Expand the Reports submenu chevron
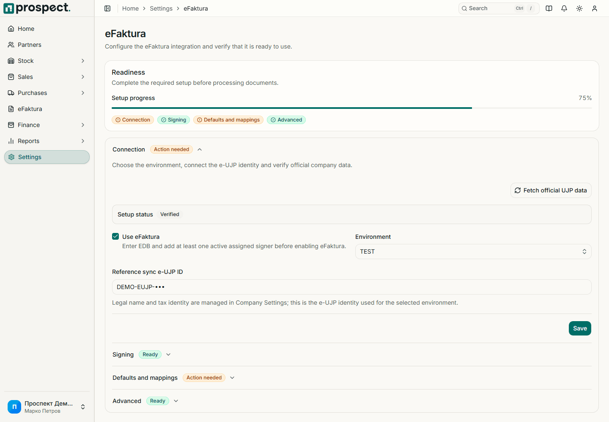The height and width of the screenshot is (422, 609). click(x=83, y=141)
